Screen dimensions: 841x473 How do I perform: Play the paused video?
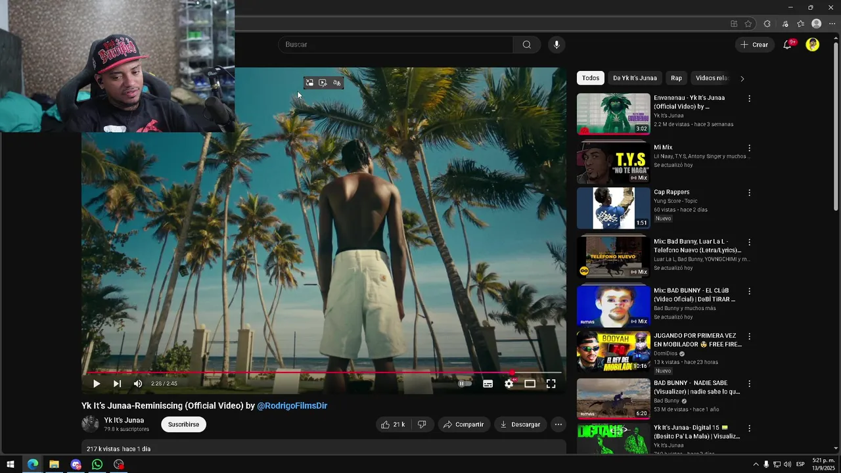pos(97,384)
